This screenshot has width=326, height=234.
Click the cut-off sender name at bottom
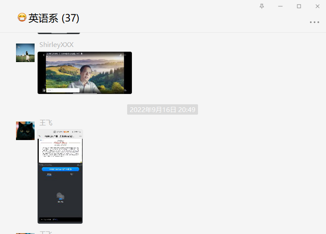pyautogui.click(x=46, y=233)
